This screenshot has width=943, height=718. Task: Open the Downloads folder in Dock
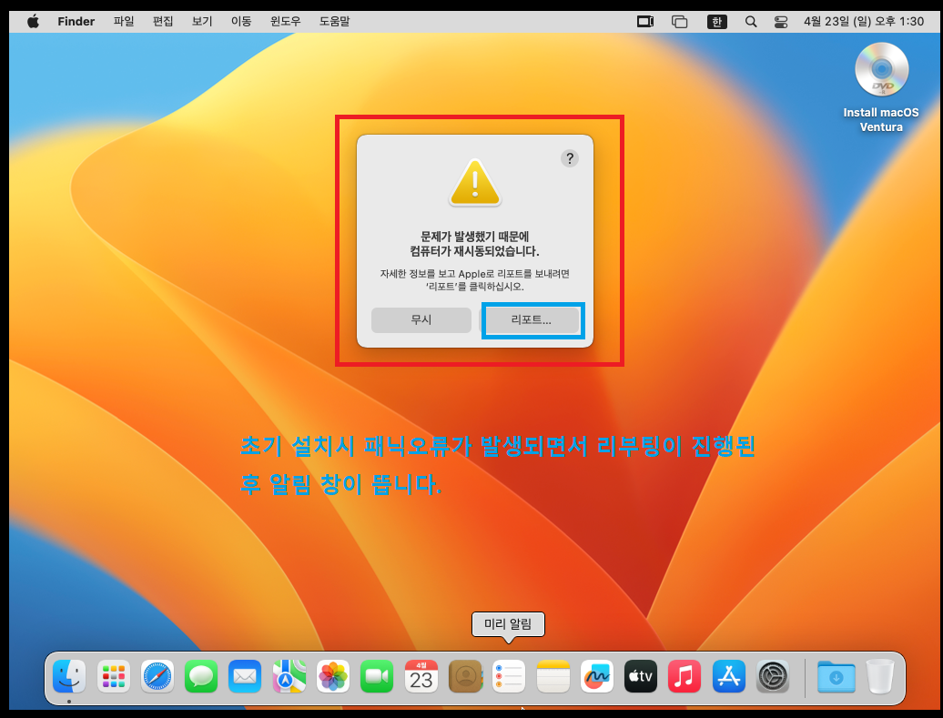836,676
